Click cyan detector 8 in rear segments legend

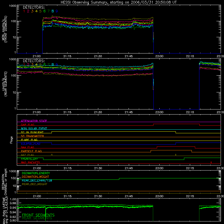tap(53, 65)
